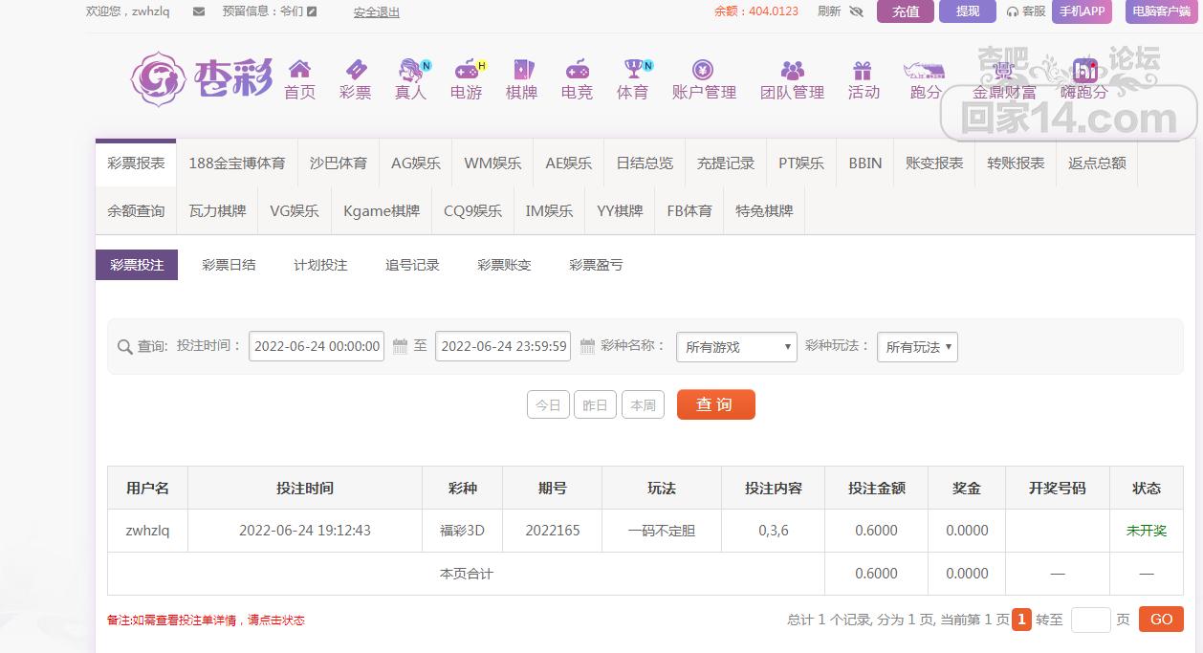Click 未开奖 status for bet details
The image size is (1203, 653).
1146,531
